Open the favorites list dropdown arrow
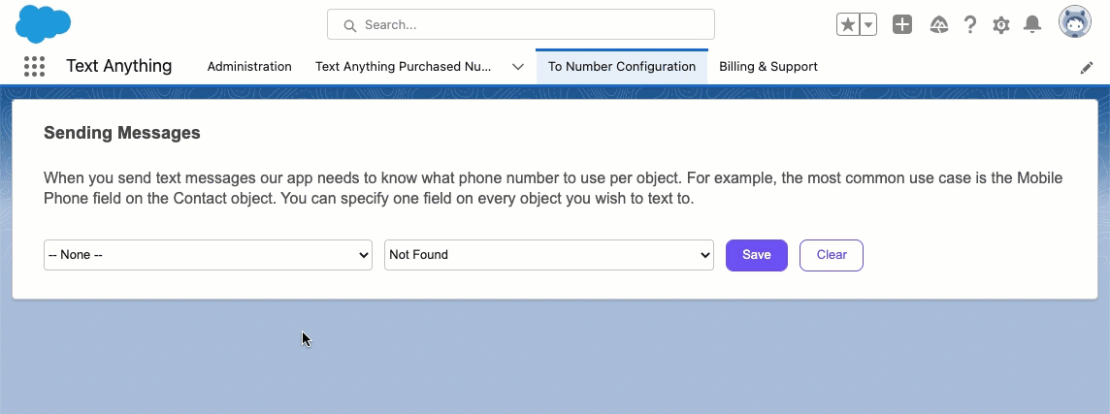1110x414 pixels. coord(868,25)
